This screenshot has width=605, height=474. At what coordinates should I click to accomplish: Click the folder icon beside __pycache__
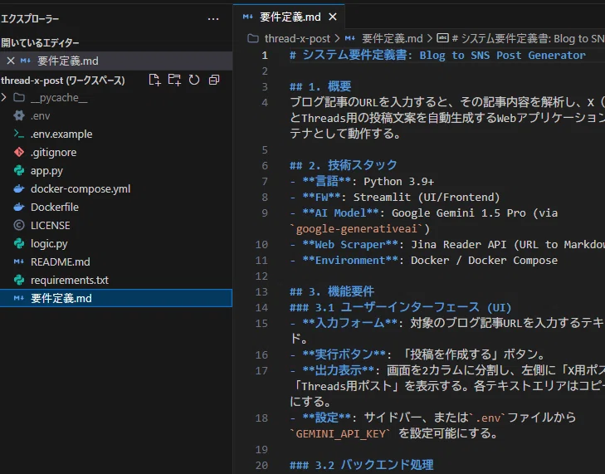pos(19,98)
